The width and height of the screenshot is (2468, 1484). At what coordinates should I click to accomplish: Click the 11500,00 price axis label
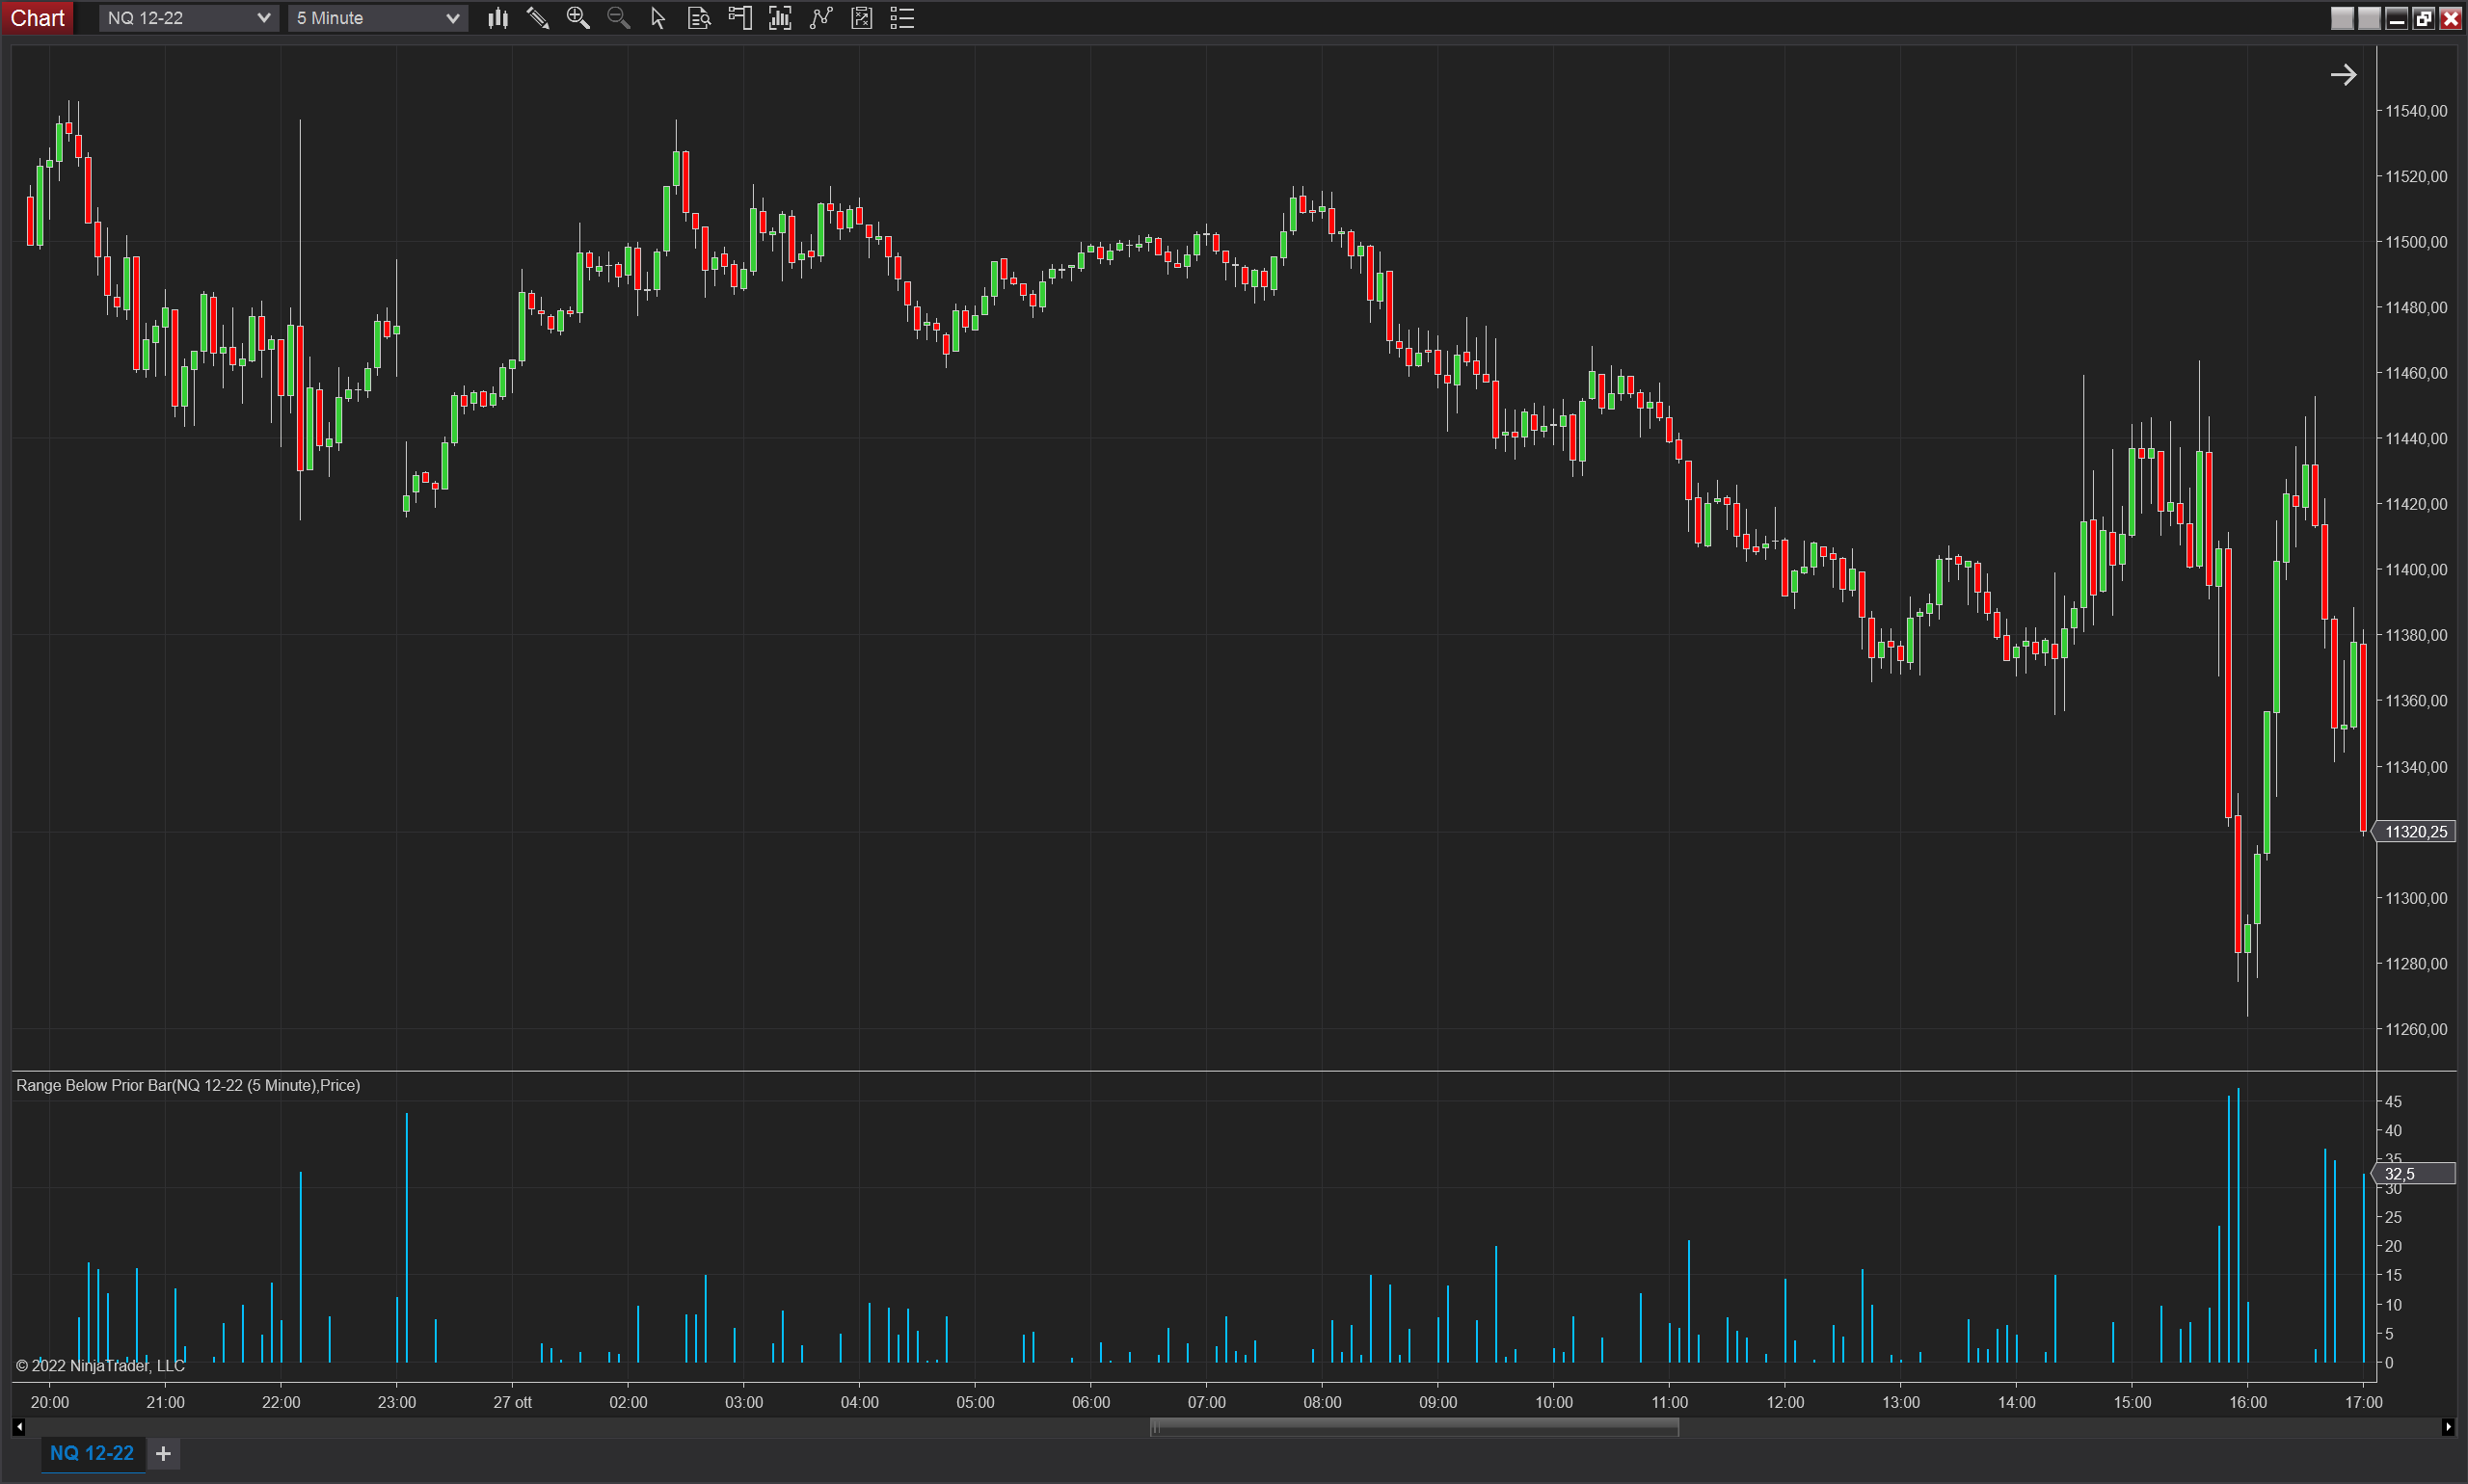coord(2416,242)
